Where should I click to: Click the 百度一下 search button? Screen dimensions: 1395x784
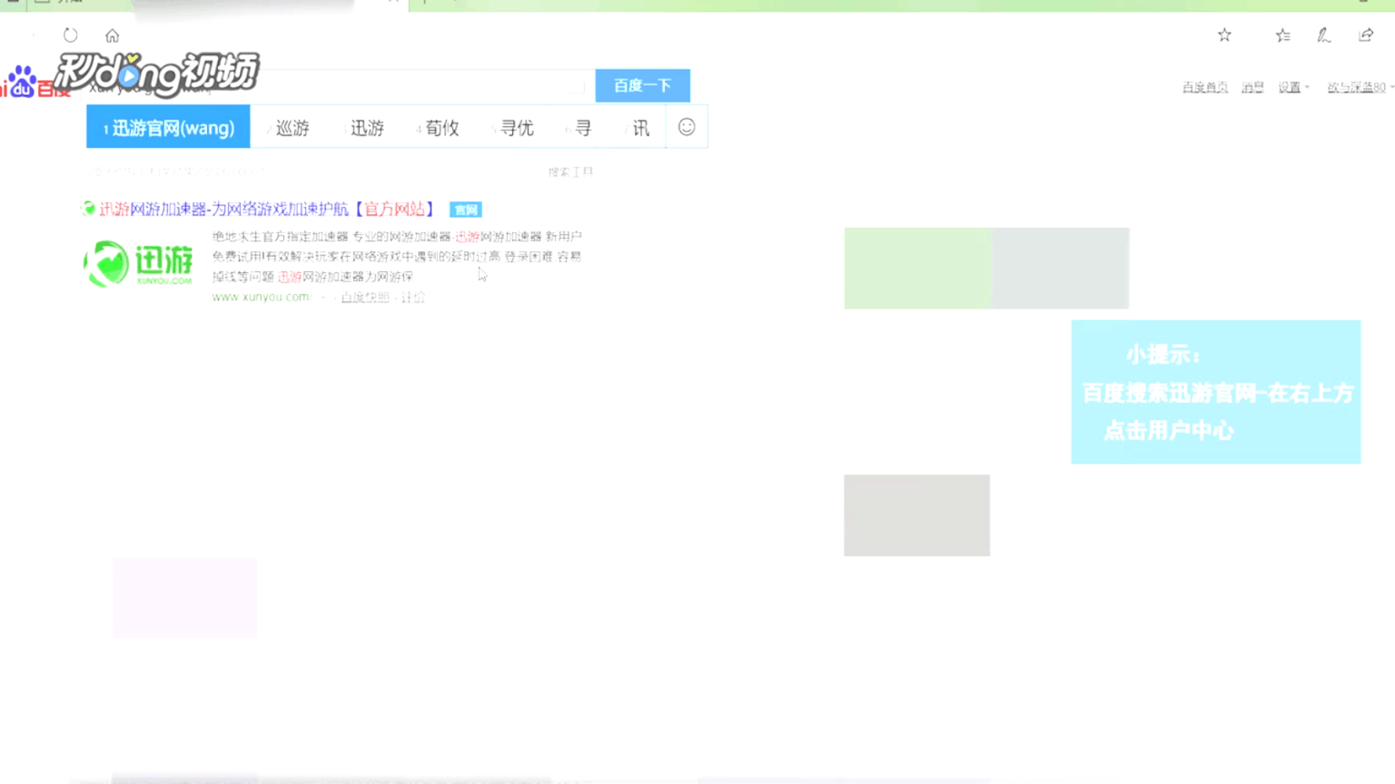tap(642, 86)
